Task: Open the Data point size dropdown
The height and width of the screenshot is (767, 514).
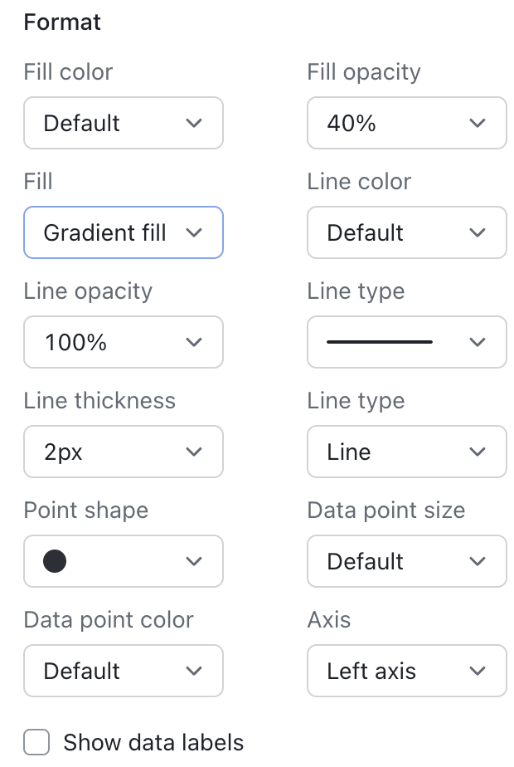Action: (x=406, y=561)
